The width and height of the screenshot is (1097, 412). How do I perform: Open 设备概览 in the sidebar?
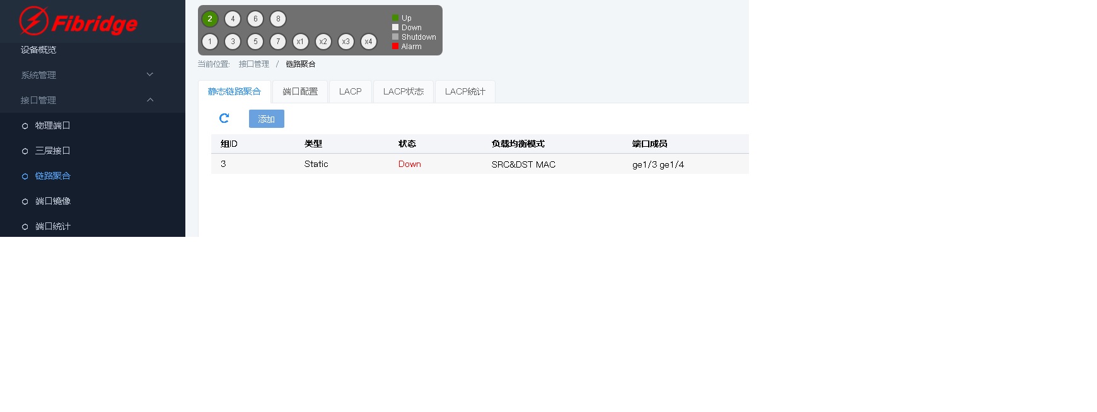coord(38,50)
